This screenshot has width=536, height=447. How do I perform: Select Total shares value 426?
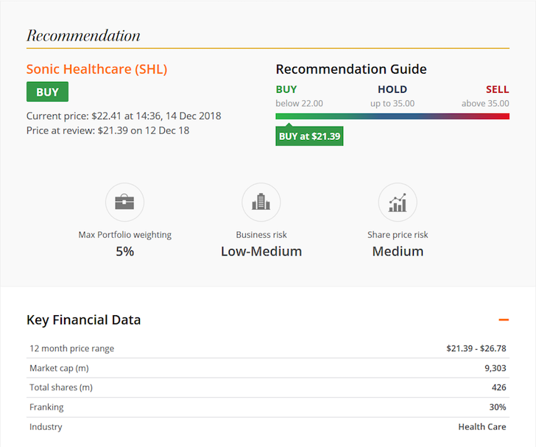[499, 387]
